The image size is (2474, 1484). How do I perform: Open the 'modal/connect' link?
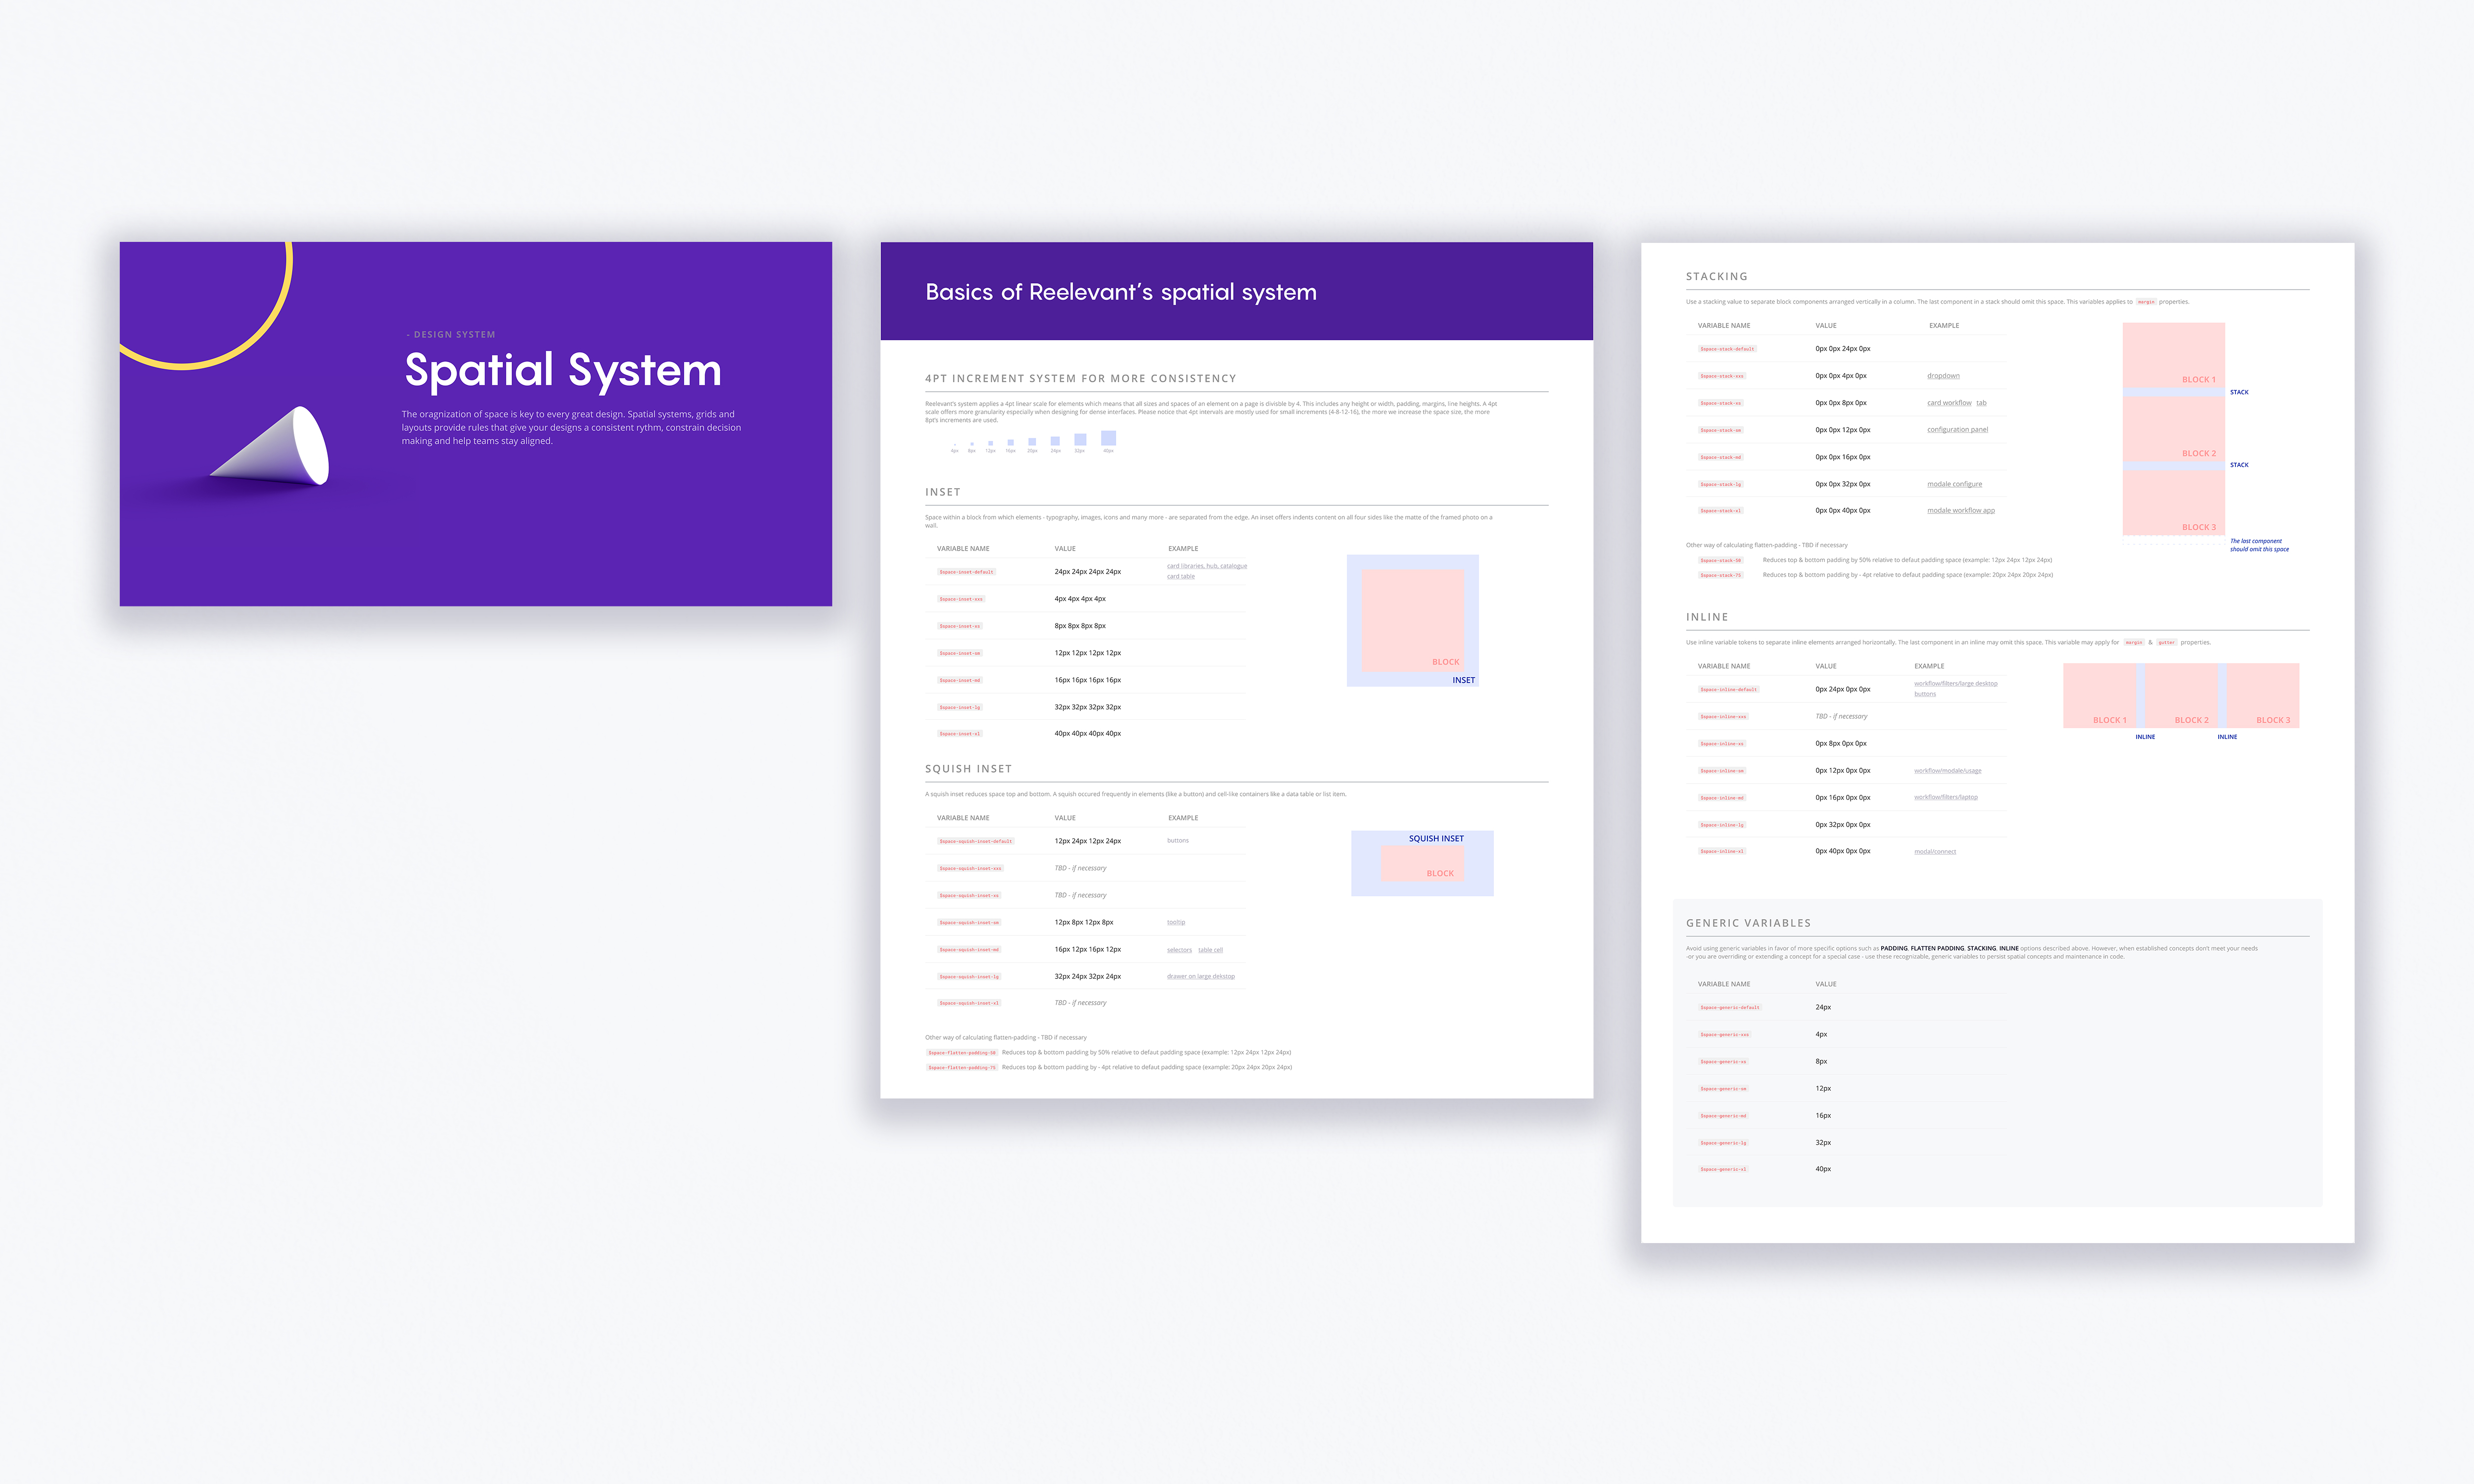[1934, 852]
